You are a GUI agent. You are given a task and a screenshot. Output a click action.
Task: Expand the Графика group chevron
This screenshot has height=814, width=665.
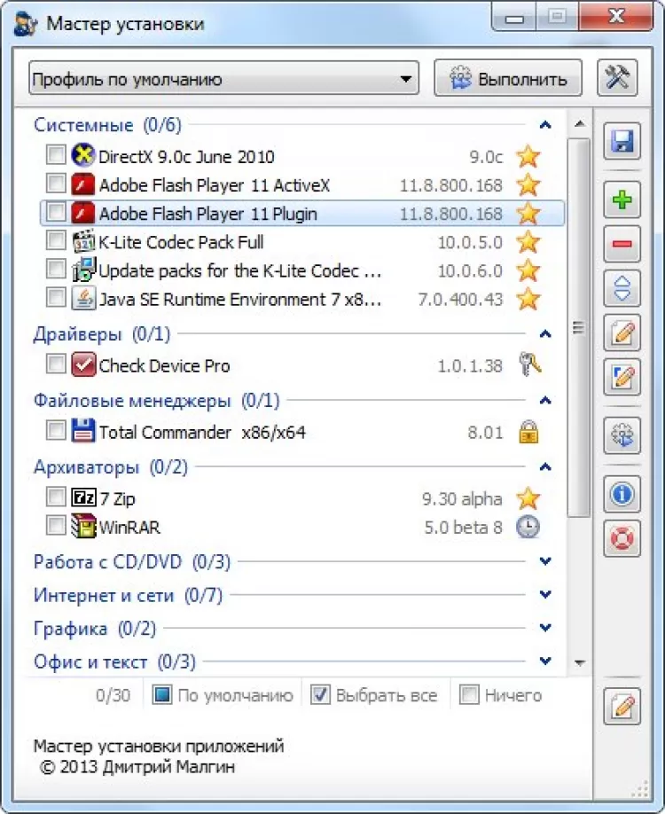pyautogui.click(x=545, y=628)
